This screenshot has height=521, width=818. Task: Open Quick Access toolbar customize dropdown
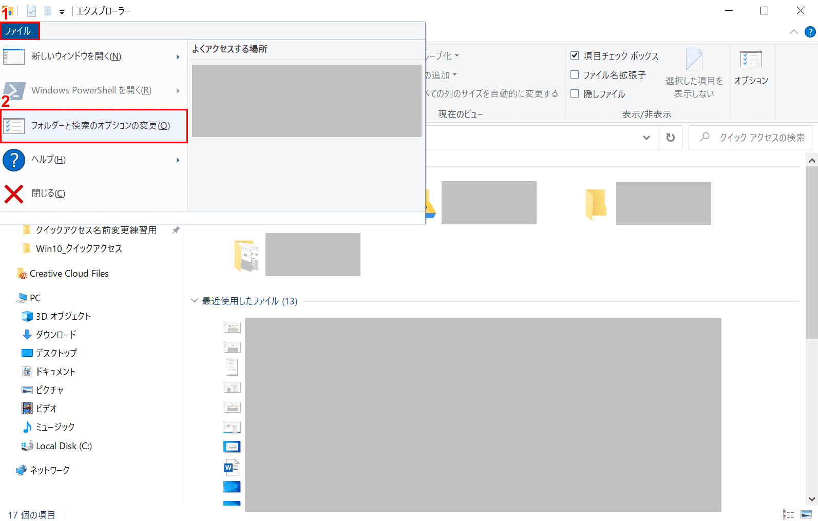pos(62,12)
